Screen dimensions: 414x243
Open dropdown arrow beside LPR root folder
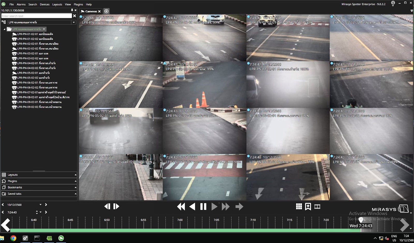click(44, 29)
